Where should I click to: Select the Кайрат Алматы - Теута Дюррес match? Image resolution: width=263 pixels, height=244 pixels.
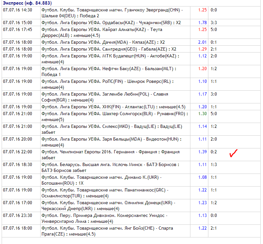coord(102,32)
